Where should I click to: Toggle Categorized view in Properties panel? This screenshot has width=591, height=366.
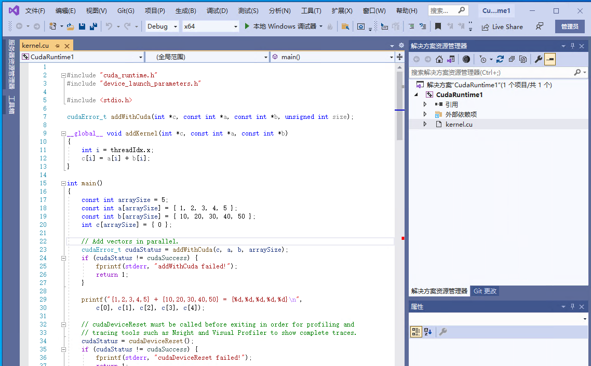point(415,332)
